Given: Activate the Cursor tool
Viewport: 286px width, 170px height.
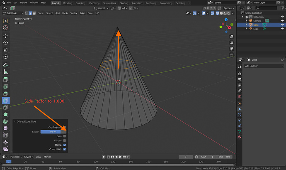Looking at the screenshot, I should tap(6, 28).
